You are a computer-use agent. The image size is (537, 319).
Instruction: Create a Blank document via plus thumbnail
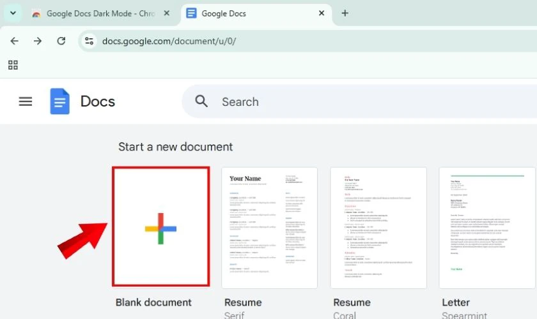point(160,226)
